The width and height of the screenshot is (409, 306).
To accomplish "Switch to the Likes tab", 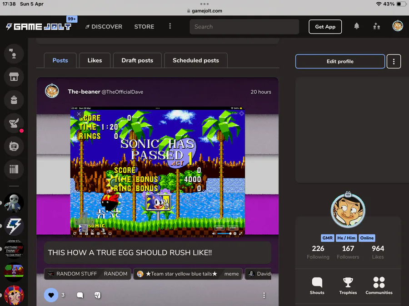I will point(95,60).
